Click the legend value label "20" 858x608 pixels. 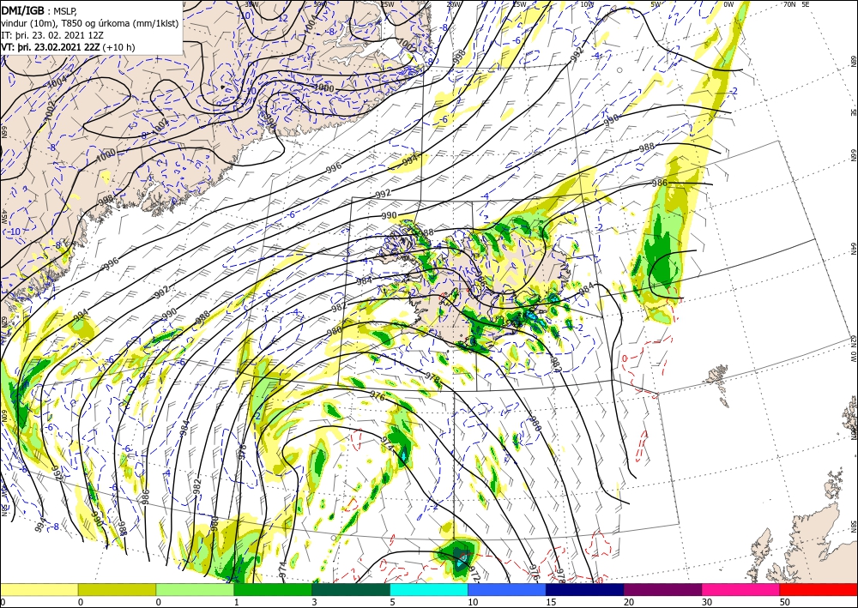[x=629, y=602]
